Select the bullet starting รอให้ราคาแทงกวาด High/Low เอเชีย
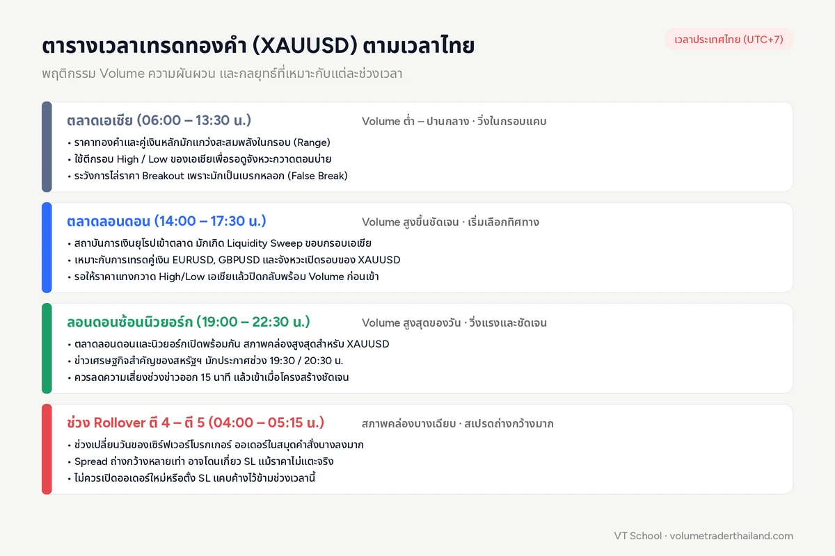This screenshot has width=835, height=556. [x=223, y=277]
